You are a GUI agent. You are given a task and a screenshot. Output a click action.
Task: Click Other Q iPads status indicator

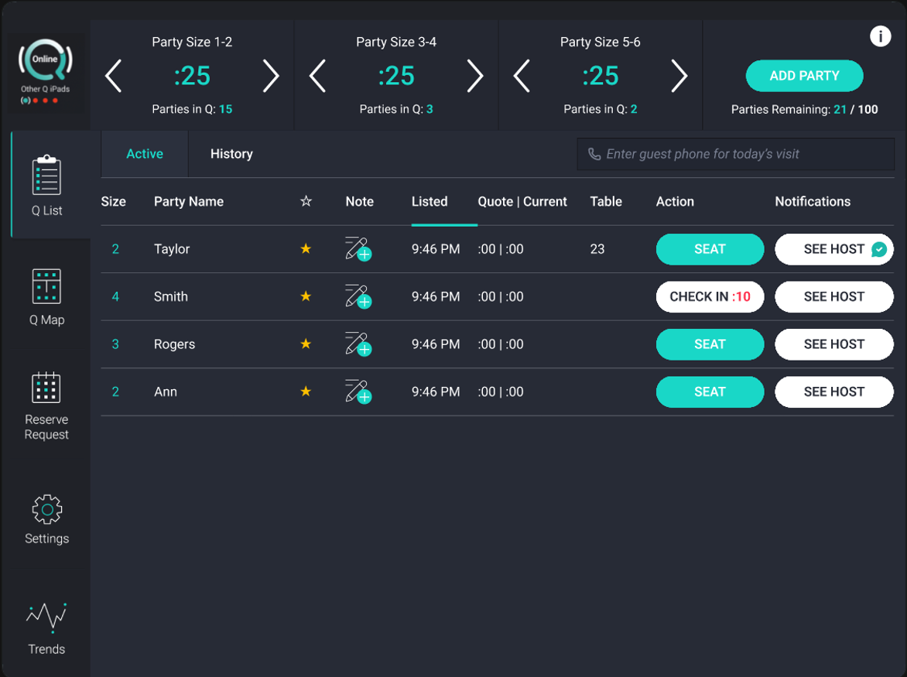[x=45, y=95]
